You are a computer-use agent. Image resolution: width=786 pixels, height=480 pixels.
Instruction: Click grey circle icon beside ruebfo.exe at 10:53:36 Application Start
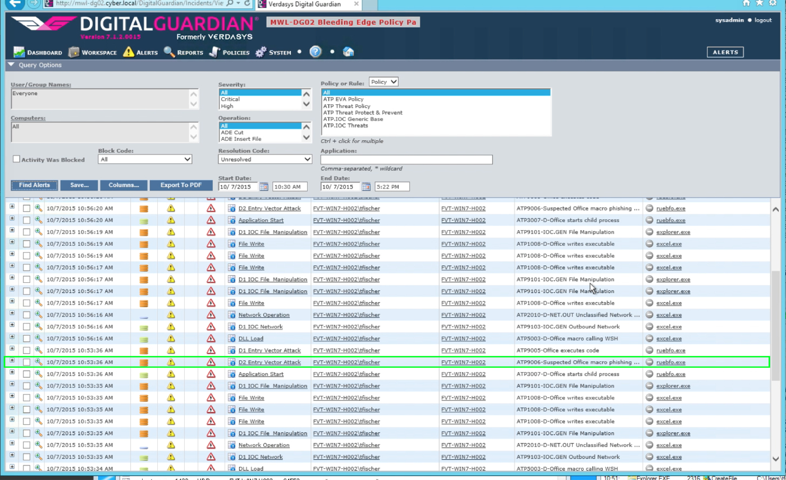click(649, 374)
